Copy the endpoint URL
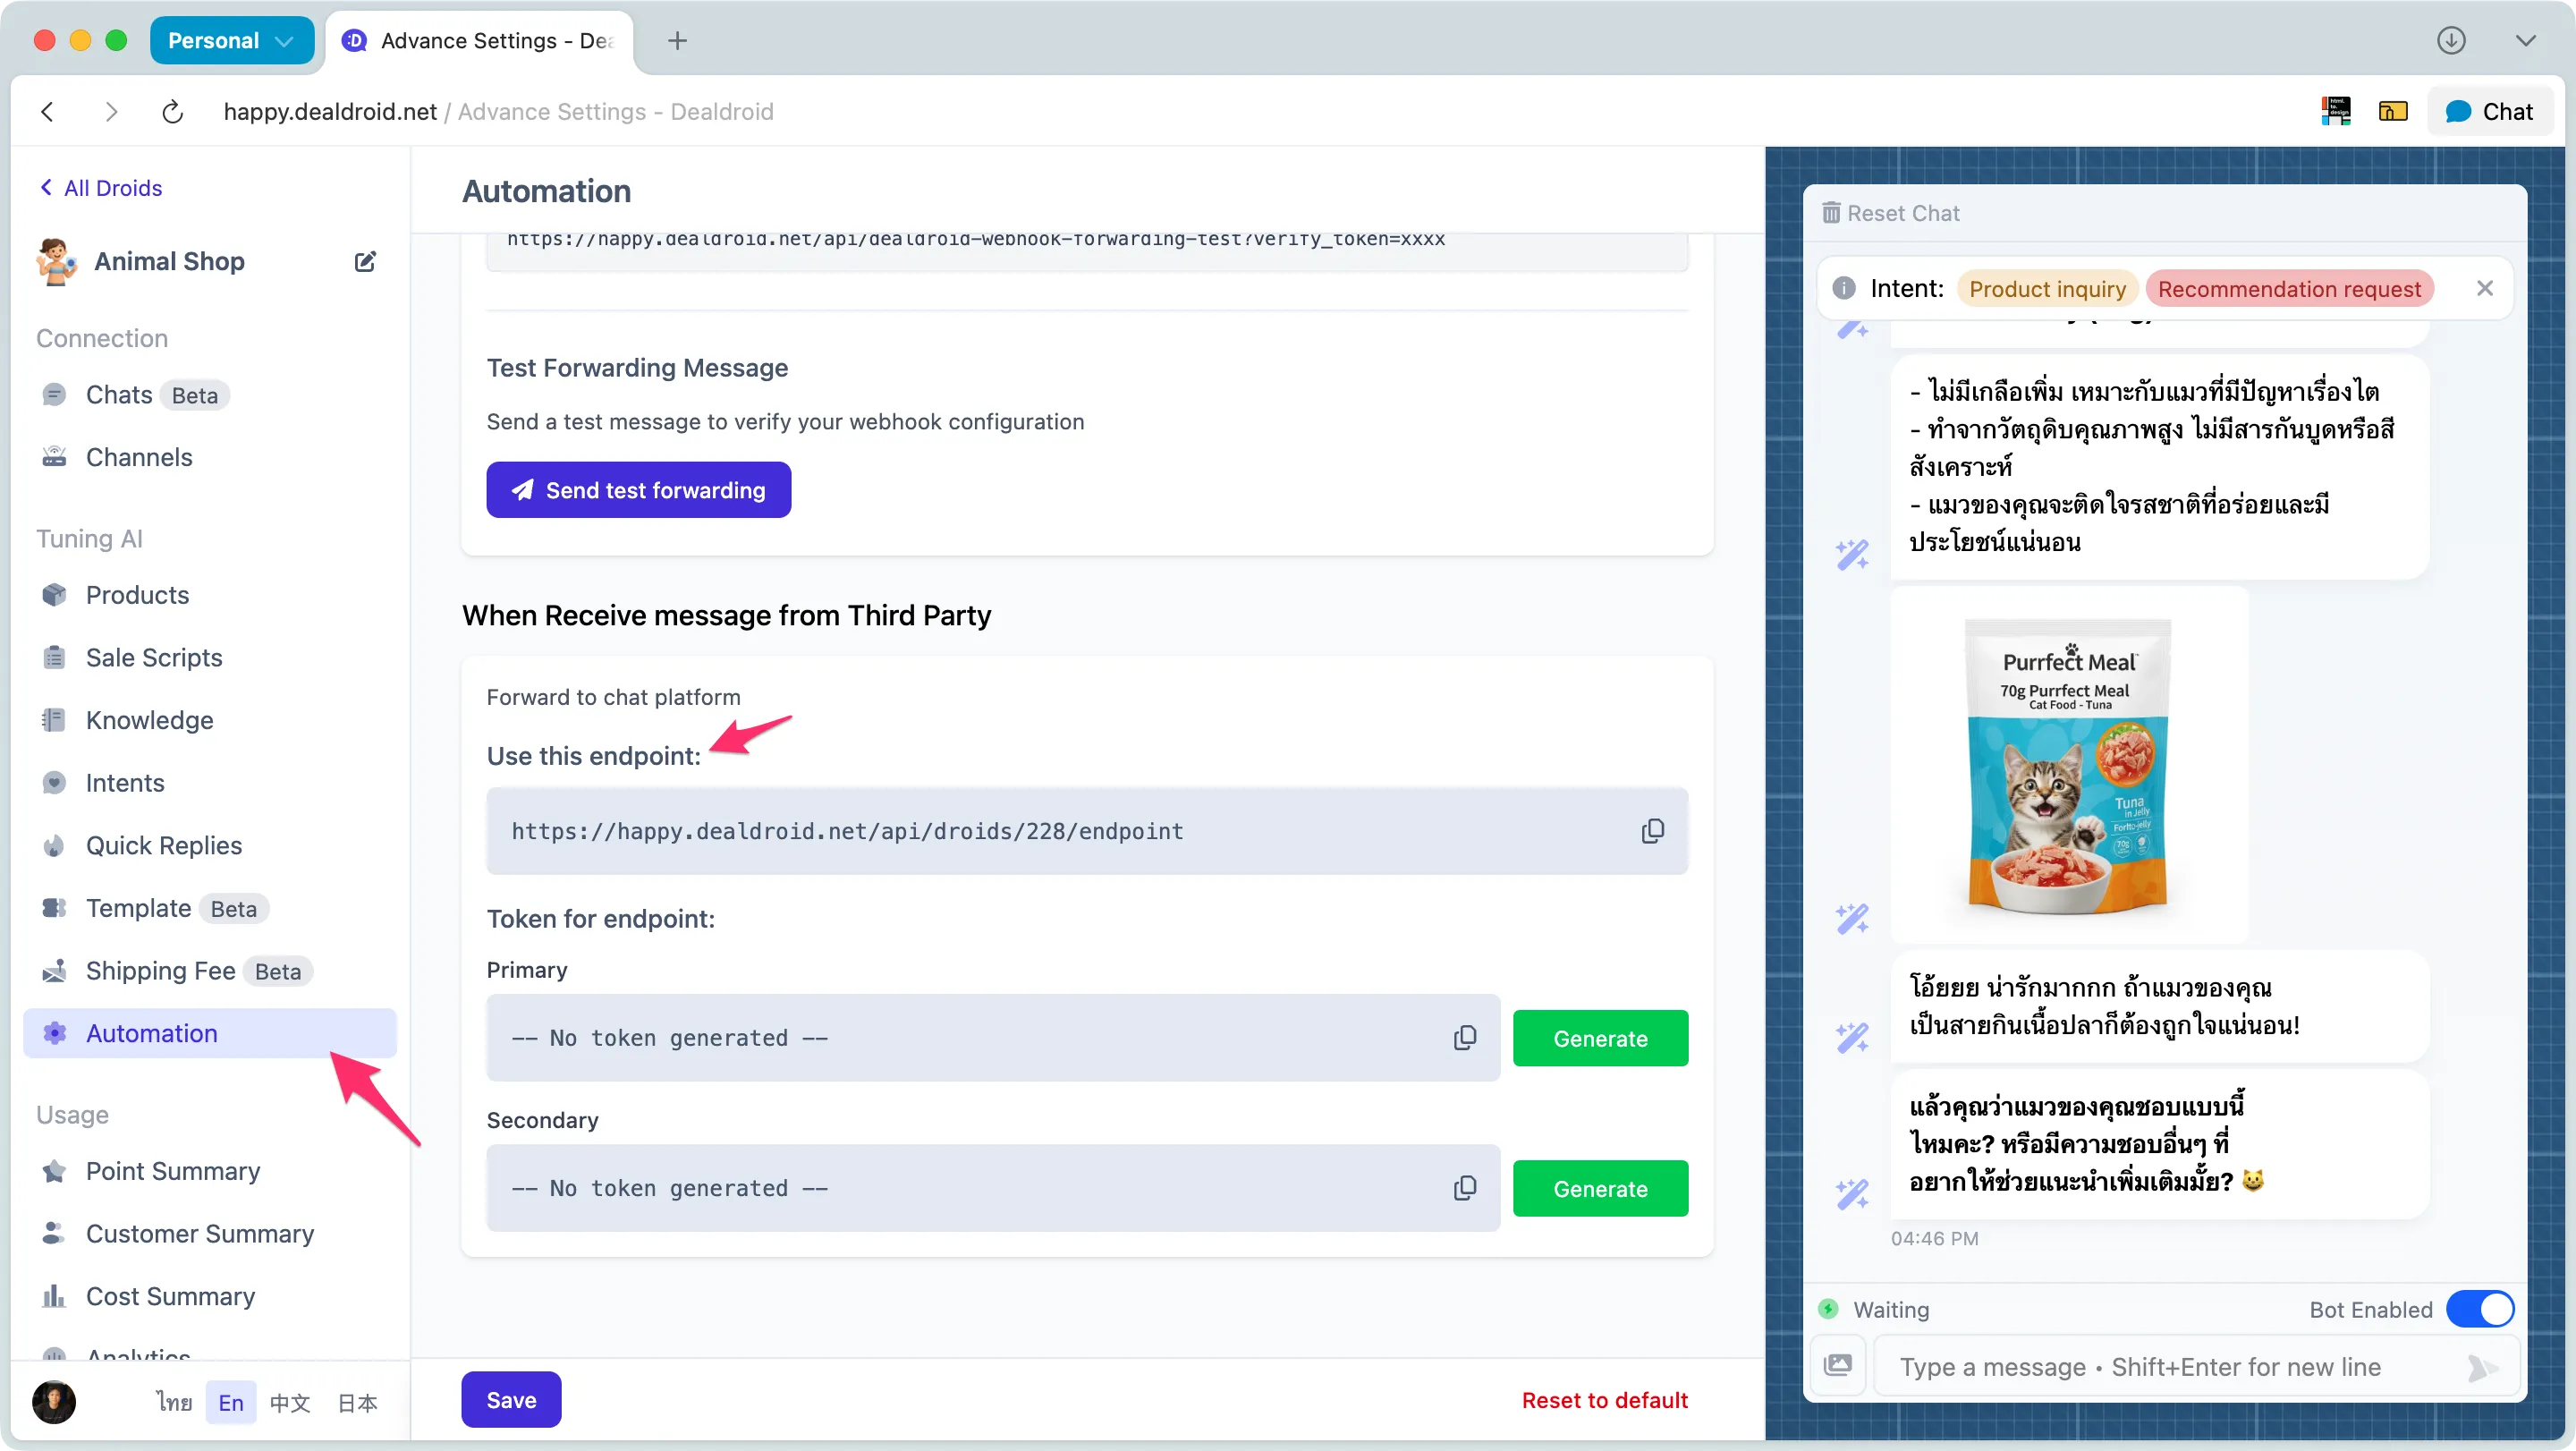The width and height of the screenshot is (2576, 1451). [x=1652, y=830]
